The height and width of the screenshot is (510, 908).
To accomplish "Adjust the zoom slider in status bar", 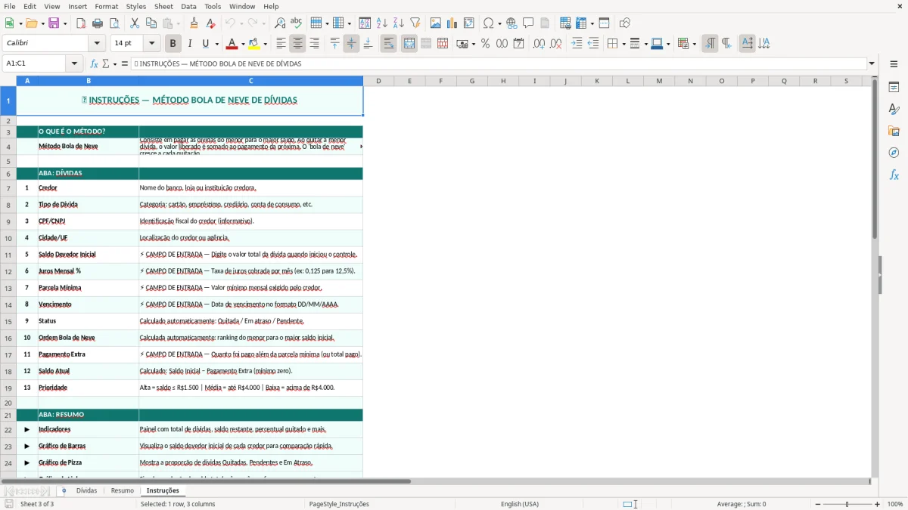I will [x=847, y=504].
